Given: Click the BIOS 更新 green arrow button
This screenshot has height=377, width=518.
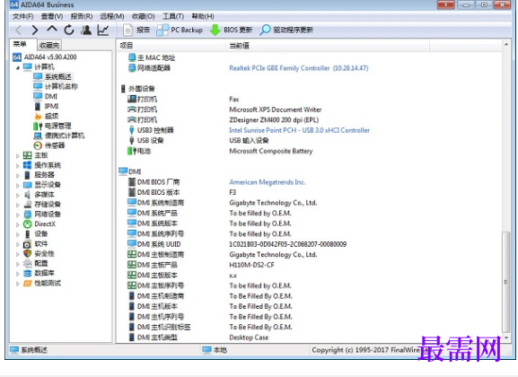Looking at the screenshot, I should click(x=231, y=30).
